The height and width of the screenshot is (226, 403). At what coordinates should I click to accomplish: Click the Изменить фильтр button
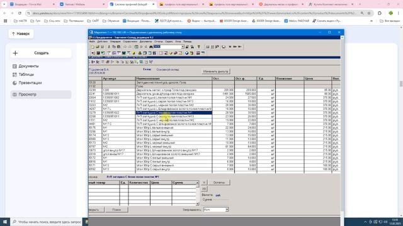pos(215,72)
